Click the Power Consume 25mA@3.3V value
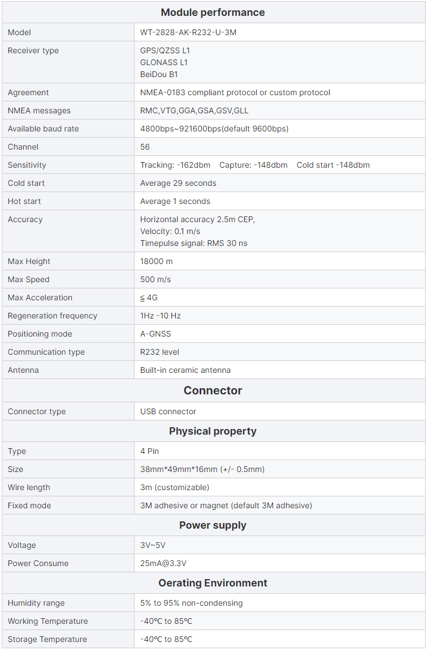This screenshot has width=428, height=659. point(163,563)
